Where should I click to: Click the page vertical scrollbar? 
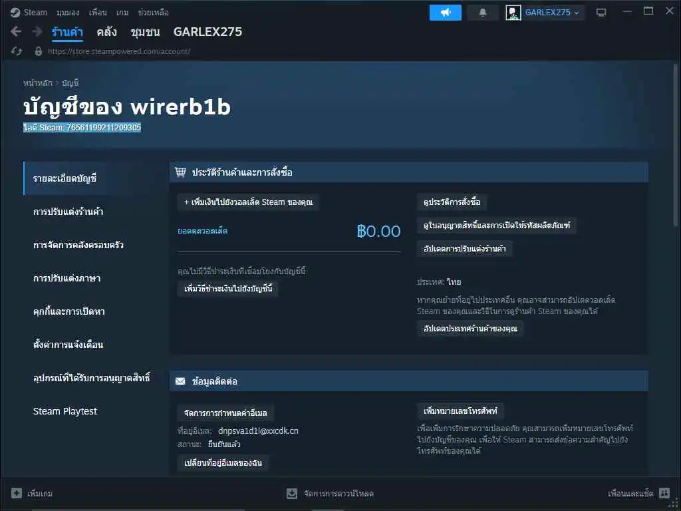(x=676, y=145)
